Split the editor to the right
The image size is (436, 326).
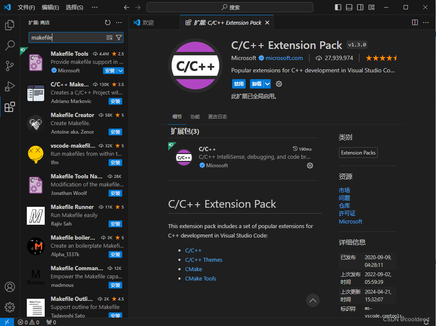415,23
